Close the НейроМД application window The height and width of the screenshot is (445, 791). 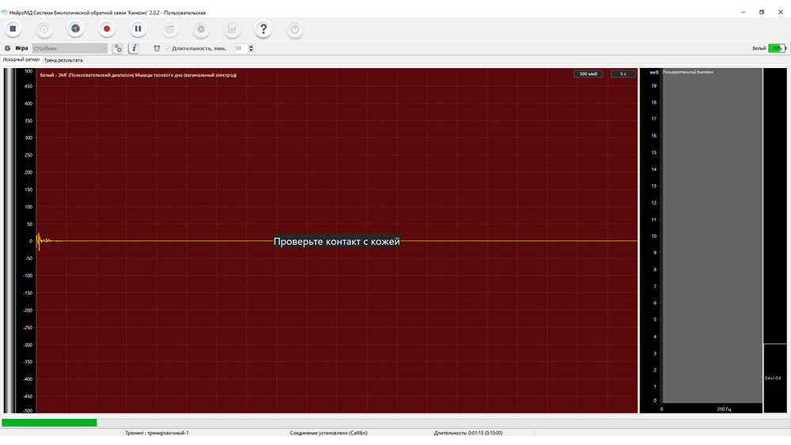click(x=781, y=12)
